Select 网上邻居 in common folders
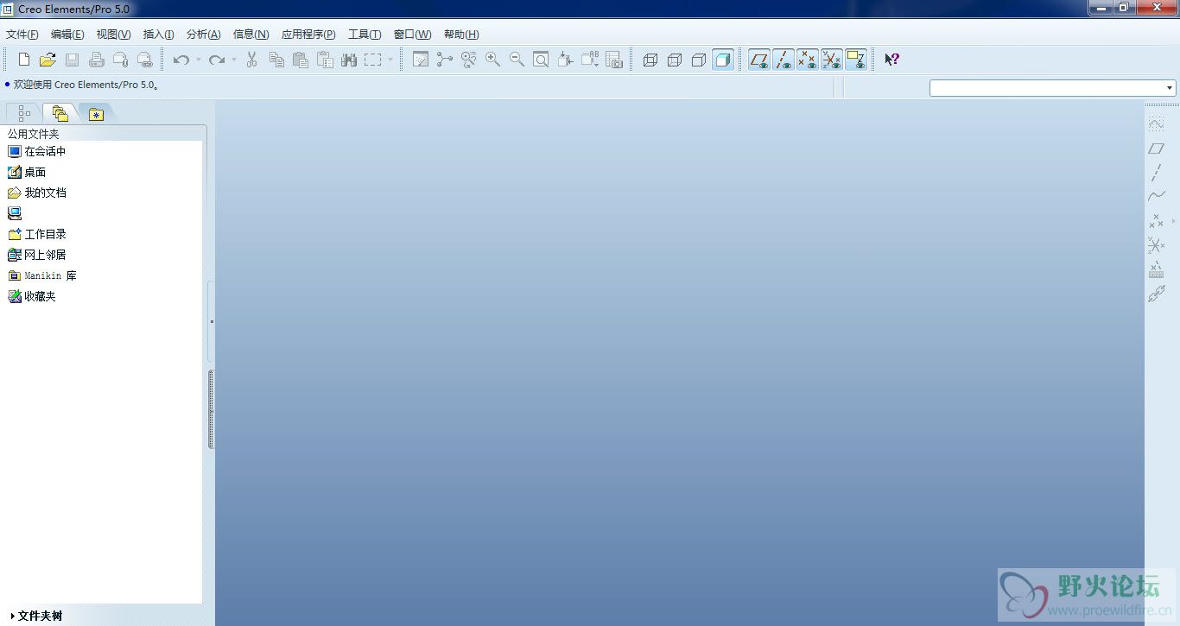The width and height of the screenshot is (1180, 626). tap(36, 255)
